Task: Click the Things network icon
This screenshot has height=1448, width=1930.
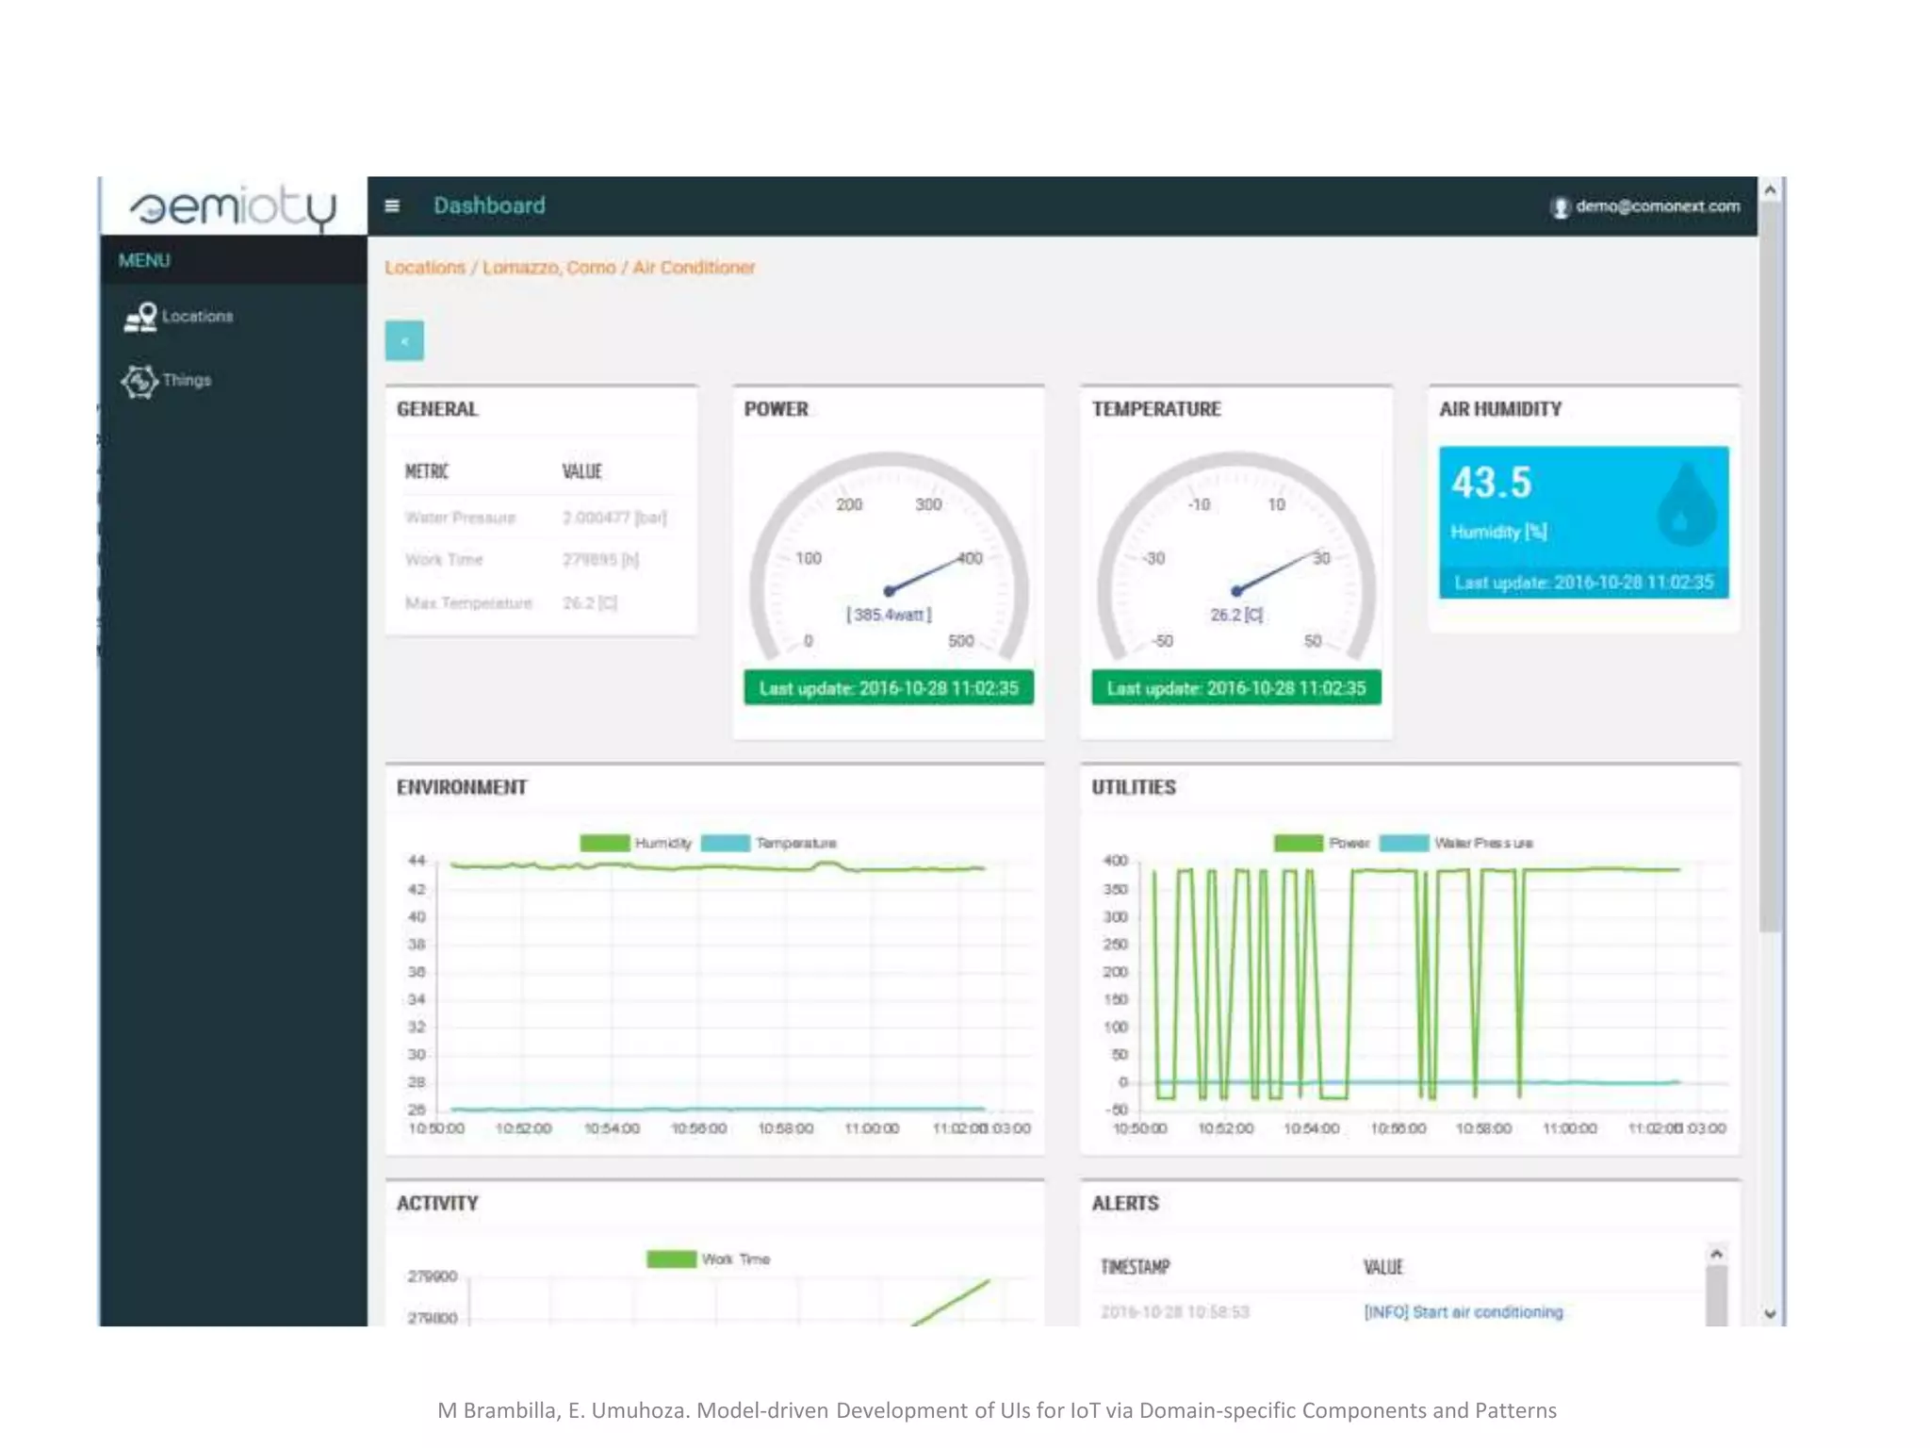Action: tap(139, 381)
